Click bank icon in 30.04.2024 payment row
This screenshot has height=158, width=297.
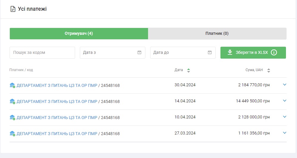12,85
